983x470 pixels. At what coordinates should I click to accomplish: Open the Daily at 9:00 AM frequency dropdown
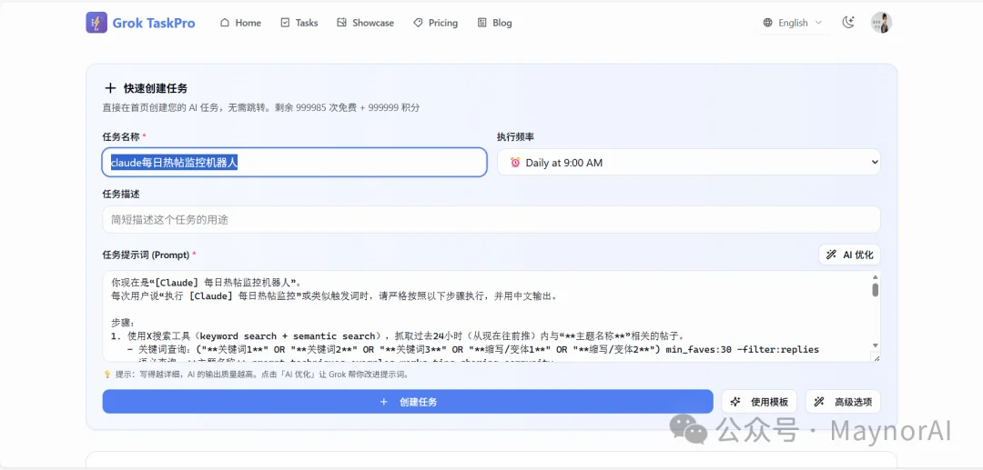pyautogui.click(x=688, y=163)
